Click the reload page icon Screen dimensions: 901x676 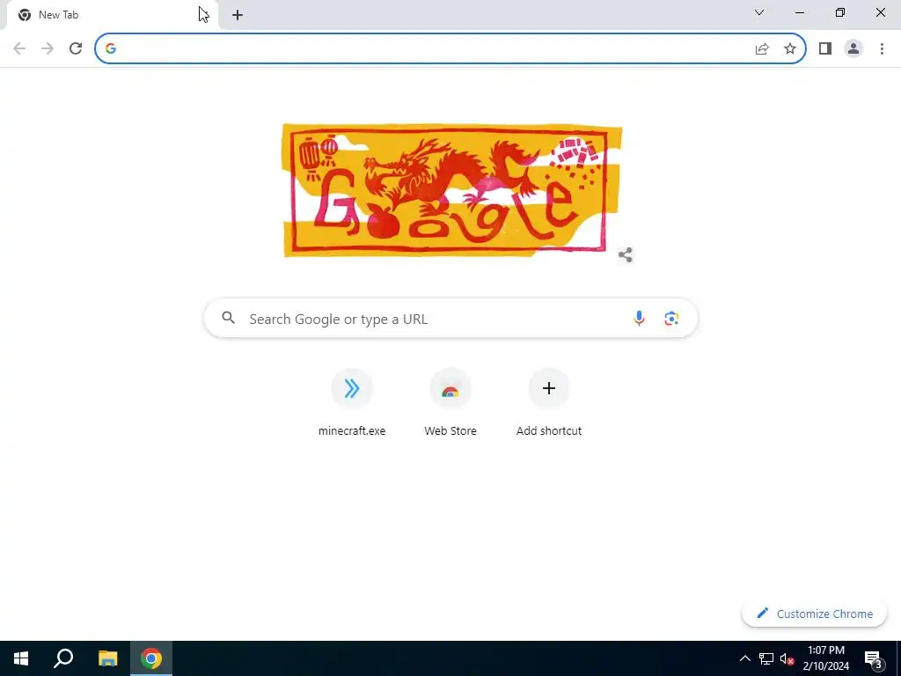(76, 48)
